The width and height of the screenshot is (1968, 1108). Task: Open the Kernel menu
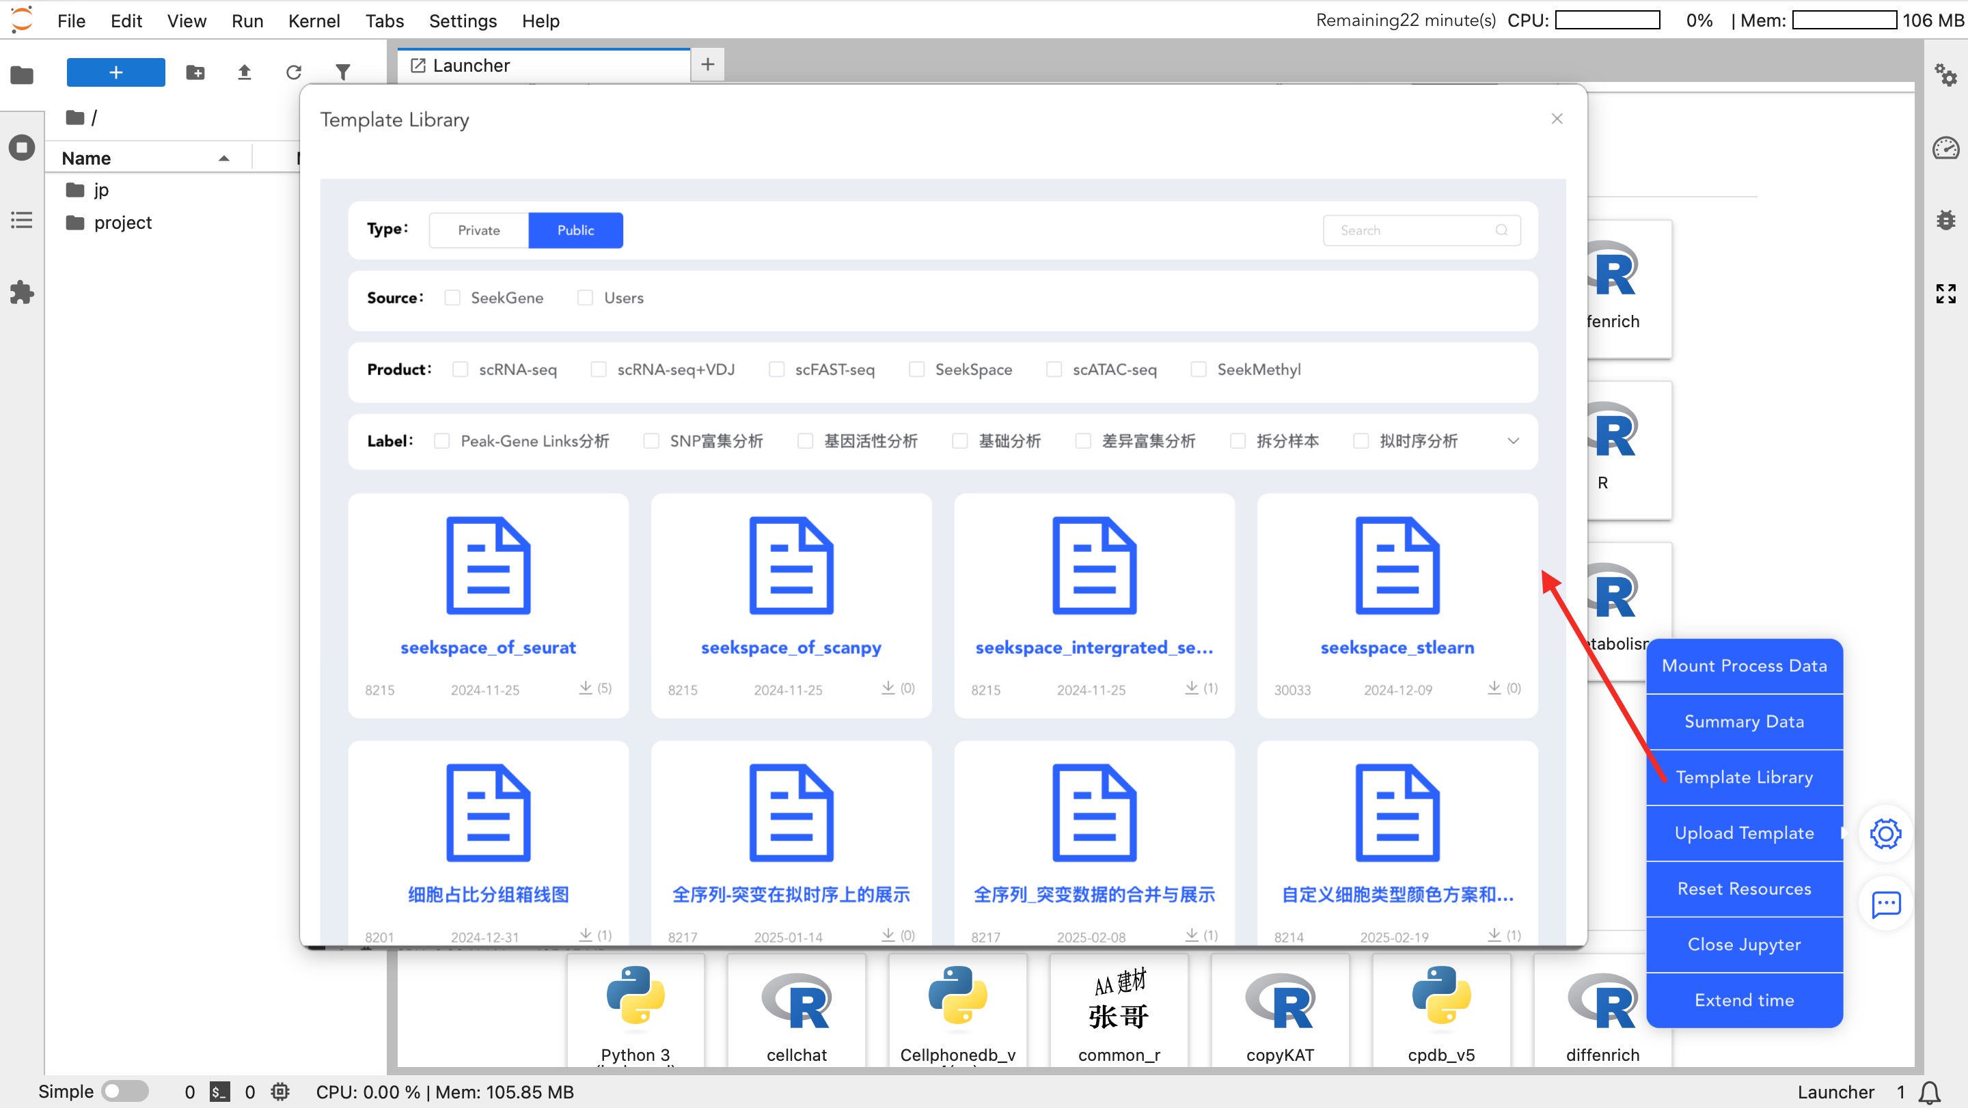tap(313, 20)
